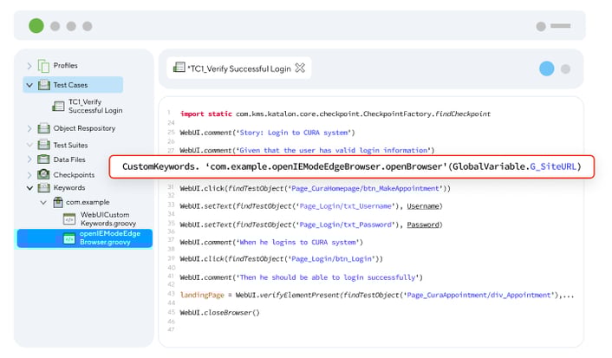Select Object Repository in the tree
This screenshot has width=612, height=358.
[84, 128]
